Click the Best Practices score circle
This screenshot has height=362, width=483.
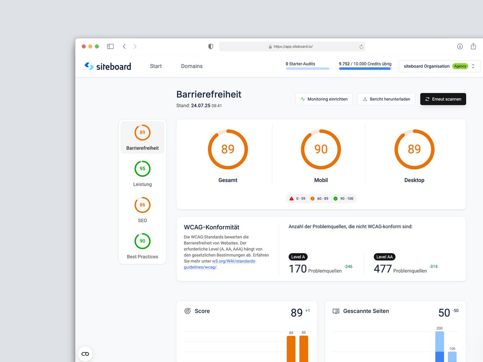[142, 241]
